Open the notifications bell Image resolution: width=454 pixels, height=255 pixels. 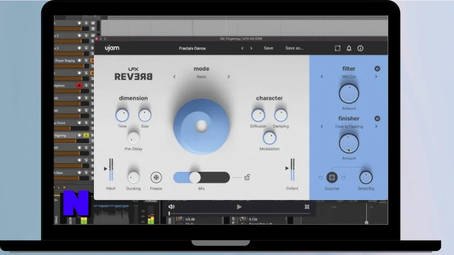(349, 48)
